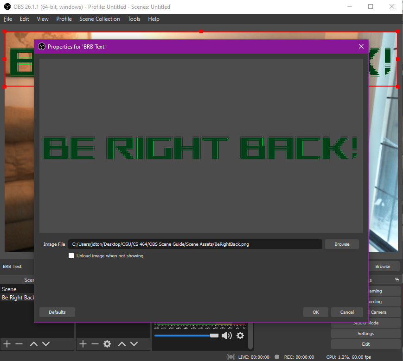Open audio mixer settings gear

coord(240,336)
